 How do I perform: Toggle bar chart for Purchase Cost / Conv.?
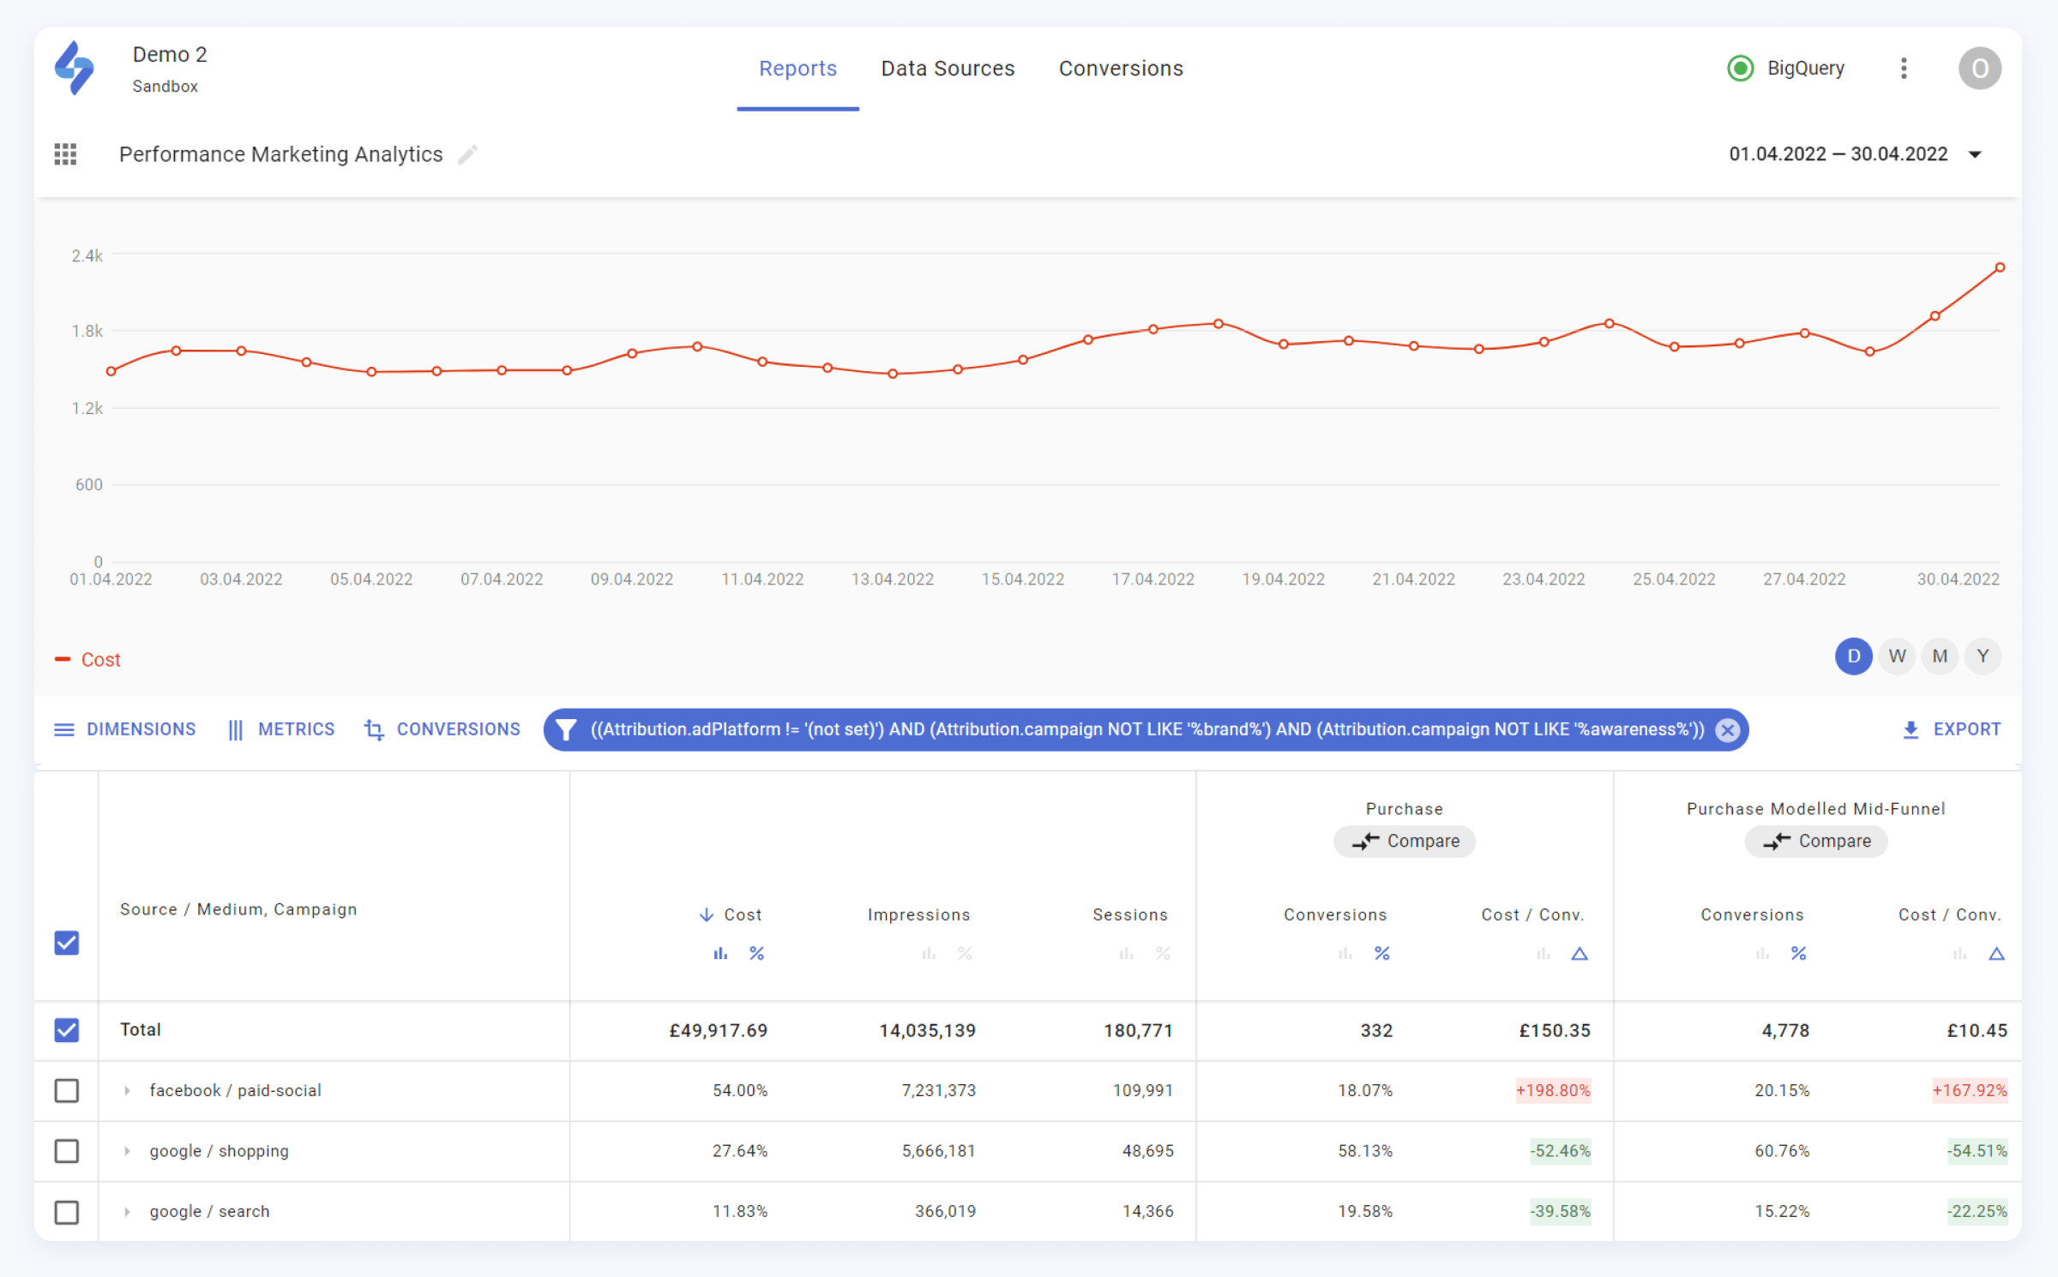1543,953
